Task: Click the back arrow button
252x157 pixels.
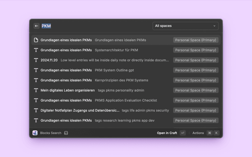Action: click(x=37, y=26)
